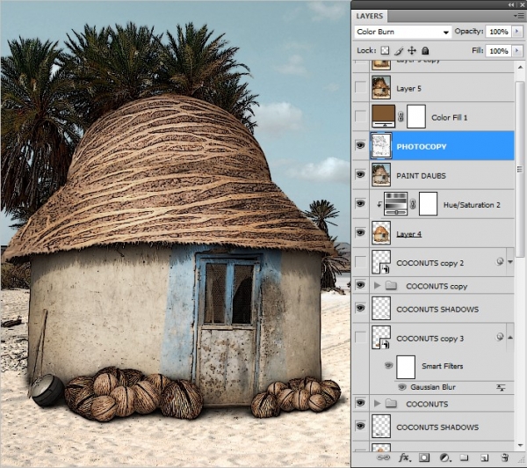This screenshot has height=468, width=527.
Task: Add a layer mask using bottom icon
Action: tap(424, 457)
